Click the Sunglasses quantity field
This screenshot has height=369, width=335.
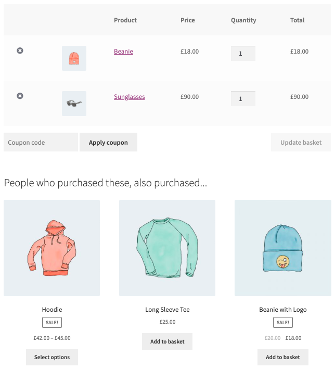pos(243,99)
